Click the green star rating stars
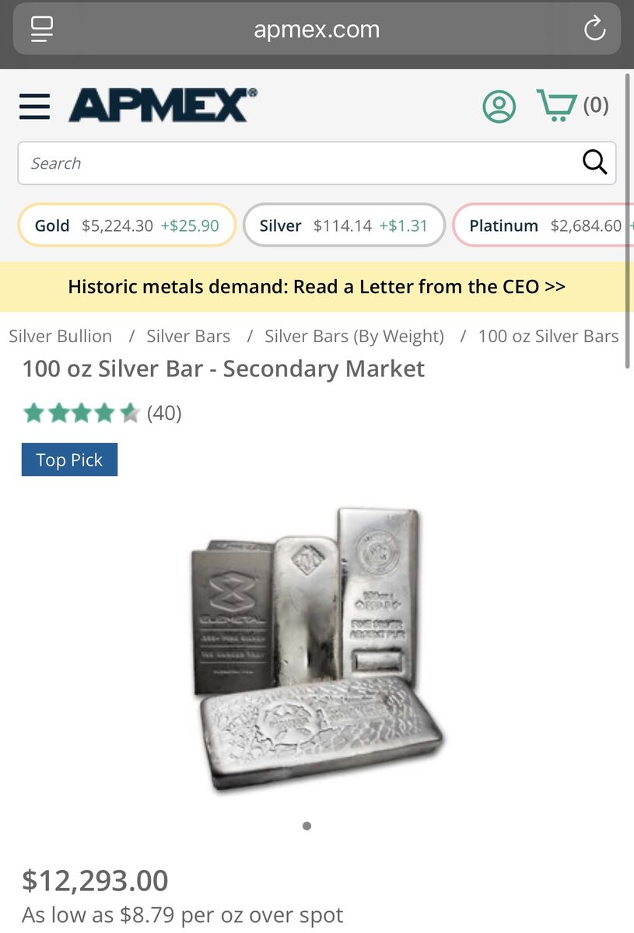Viewport: 634px width, 933px height. tap(78, 413)
